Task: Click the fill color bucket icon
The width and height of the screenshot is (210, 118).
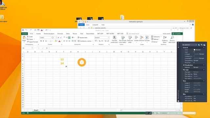Action: coord(55,41)
